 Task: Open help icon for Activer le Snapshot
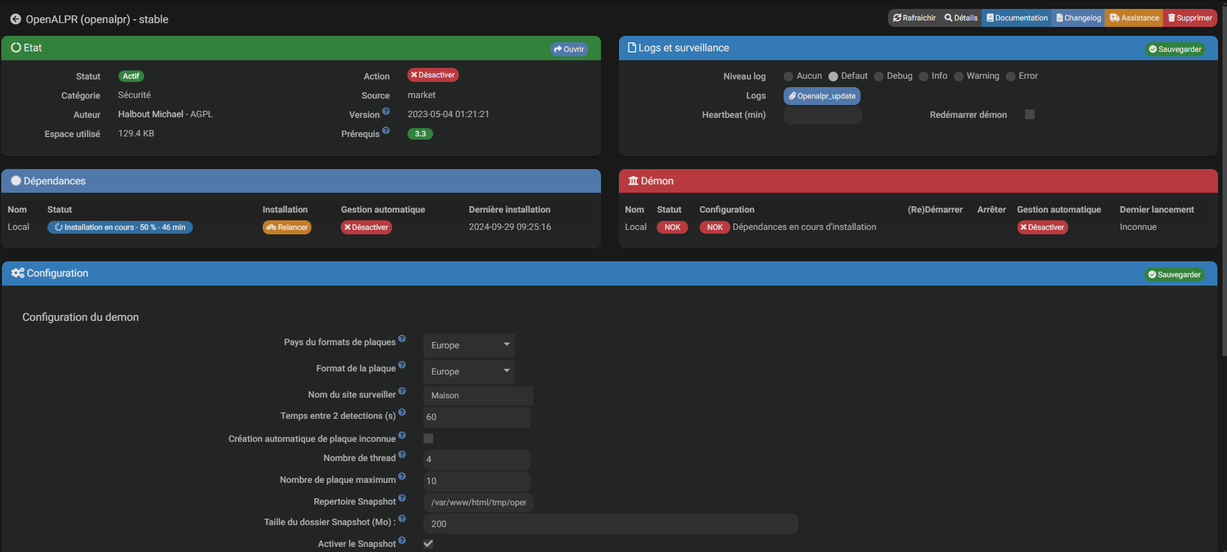click(x=402, y=540)
